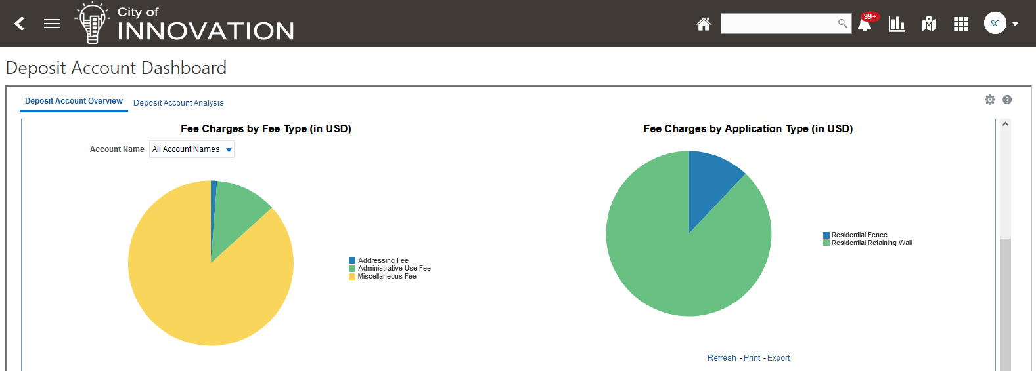Click the Miscellaneous Fee yellow legend swatch

(x=352, y=277)
